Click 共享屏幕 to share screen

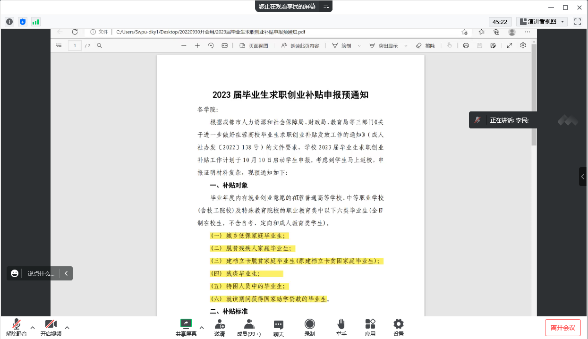[x=186, y=327]
